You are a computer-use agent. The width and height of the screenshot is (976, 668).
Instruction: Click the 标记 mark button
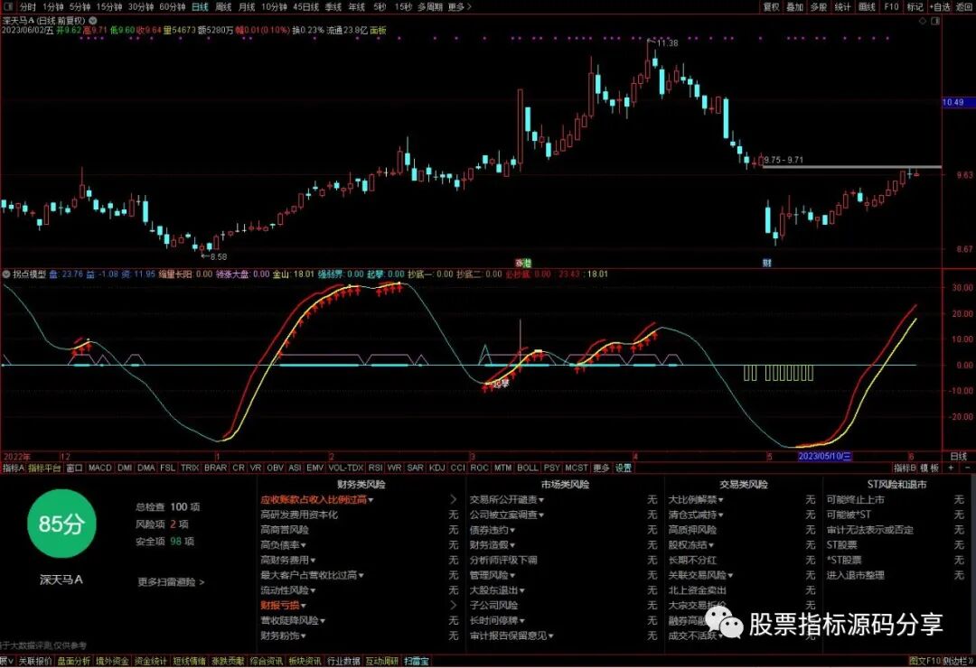tap(915, 7)
